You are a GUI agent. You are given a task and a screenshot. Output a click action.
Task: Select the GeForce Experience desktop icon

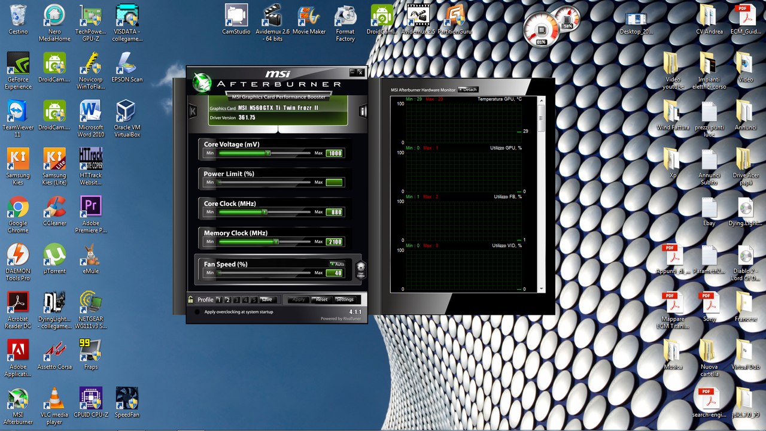[x=18, y=71]
